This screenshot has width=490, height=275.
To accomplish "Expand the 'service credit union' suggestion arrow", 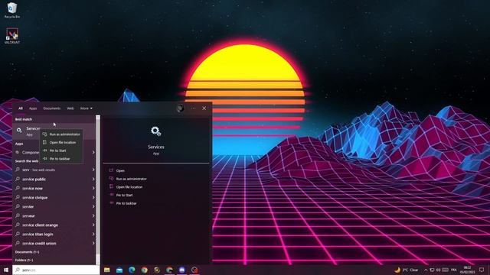I will pyautogui.click(x=93, y=243).
